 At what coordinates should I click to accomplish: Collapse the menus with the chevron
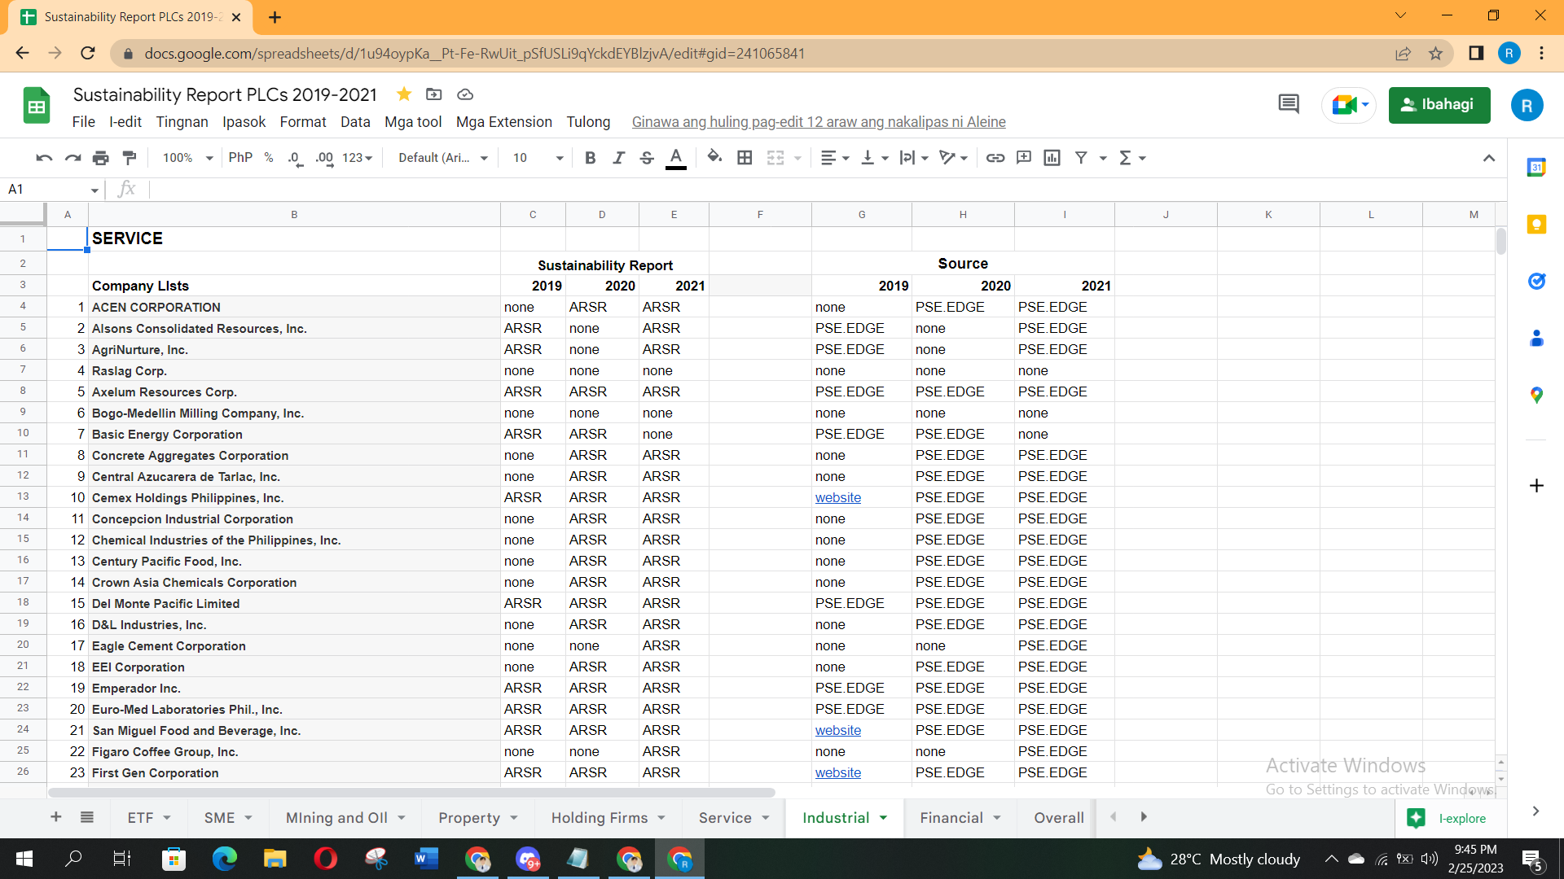click(1489, 158)
